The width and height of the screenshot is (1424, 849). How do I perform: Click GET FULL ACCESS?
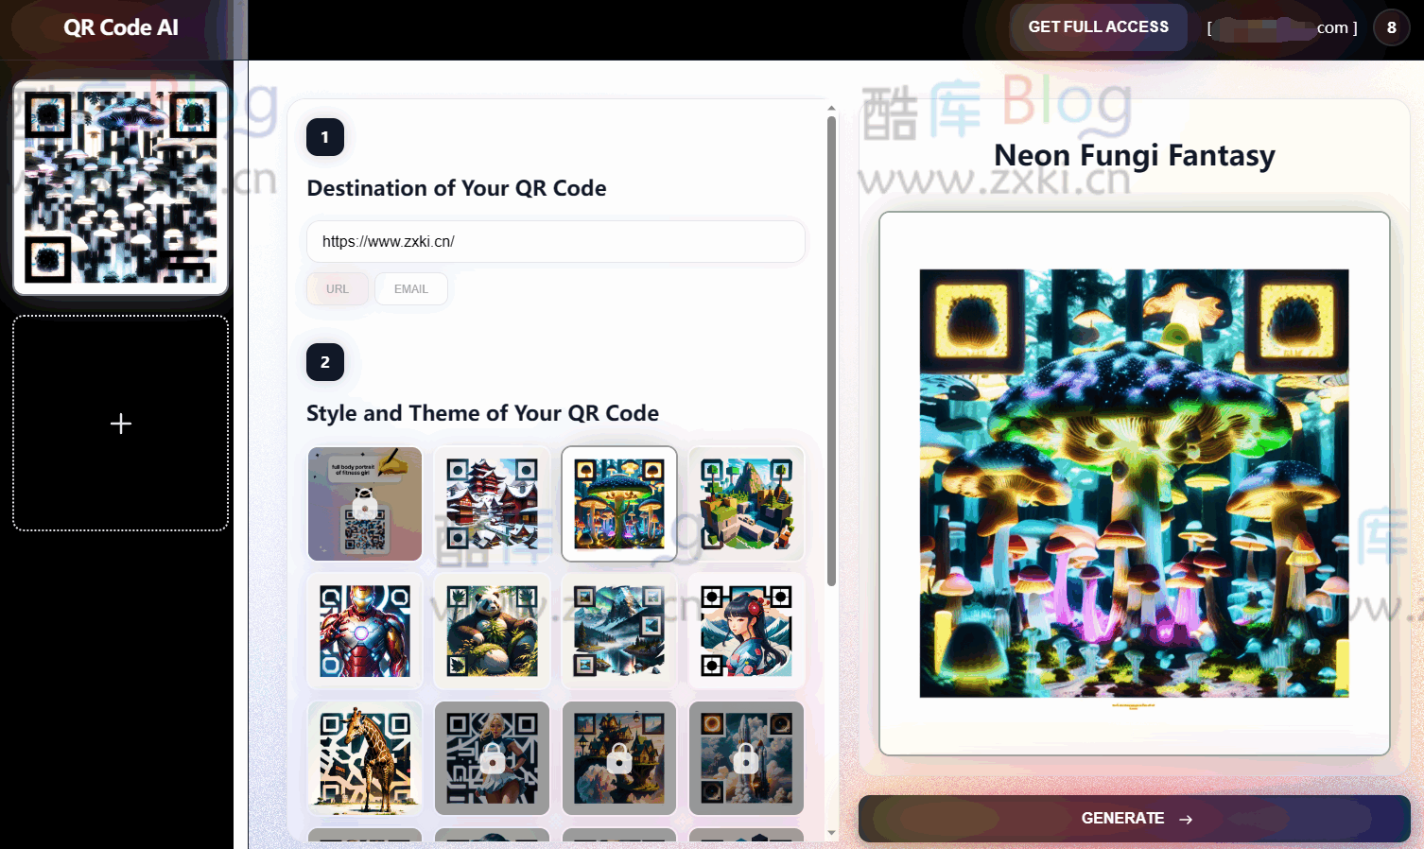pyautogui.click(x=1098, y=26)
